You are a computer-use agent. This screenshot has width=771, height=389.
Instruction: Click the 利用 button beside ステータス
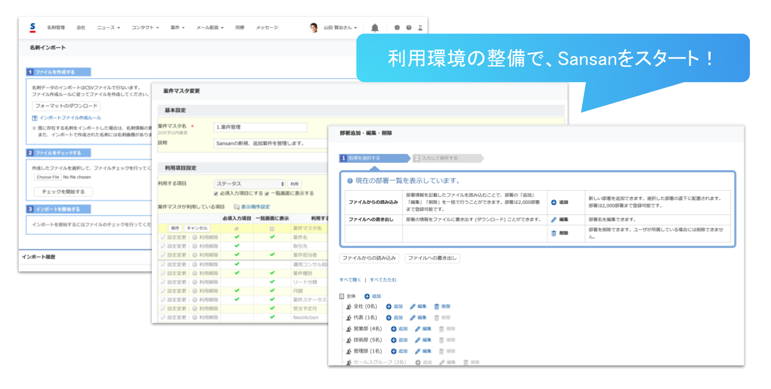[294, 184]
